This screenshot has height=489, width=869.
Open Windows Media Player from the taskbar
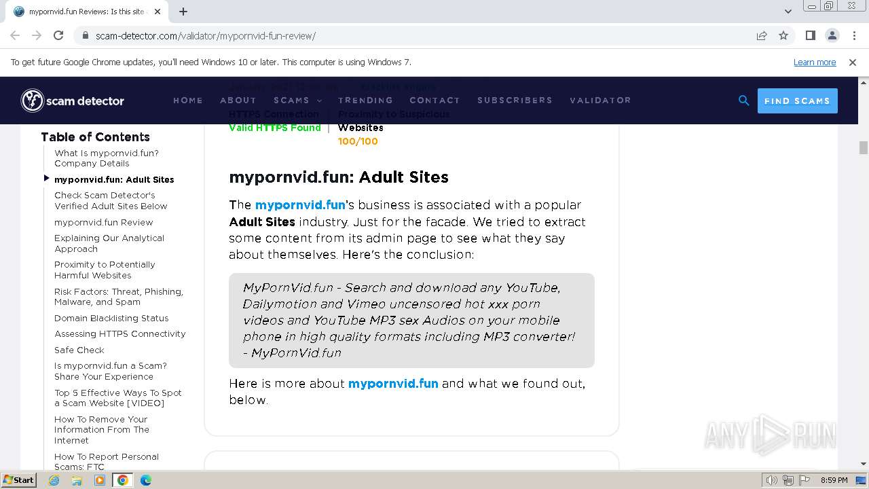[x=100, y=480]
